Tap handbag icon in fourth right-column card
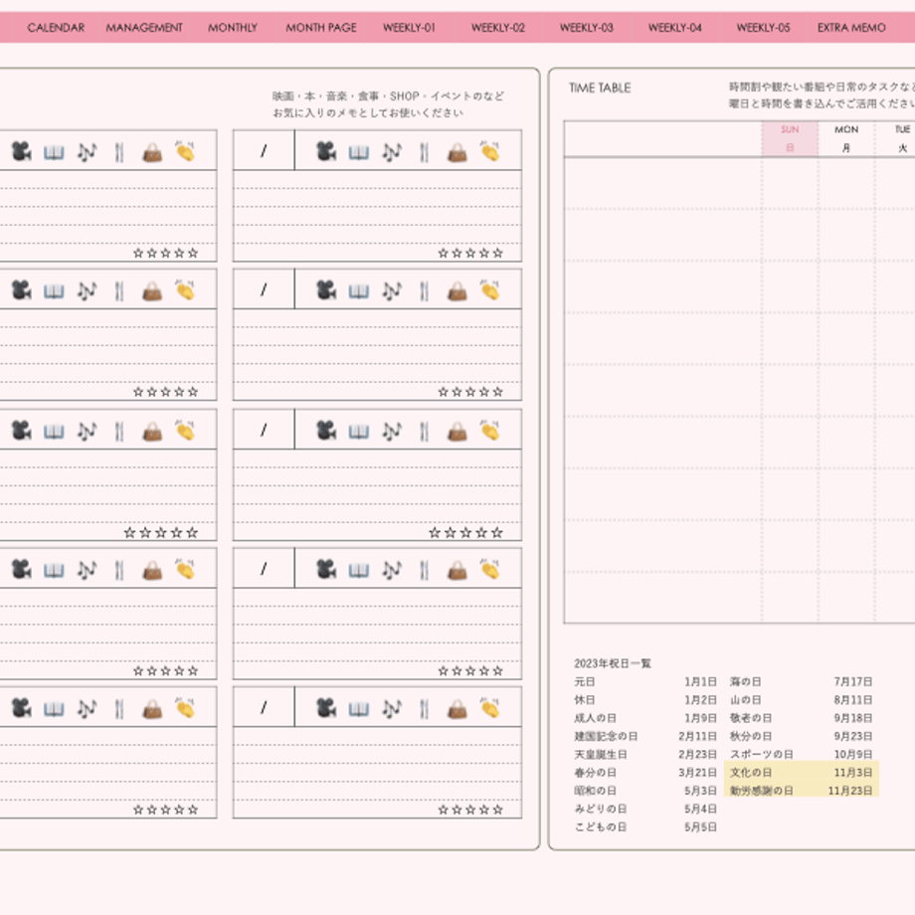 (x=457, y=570)
